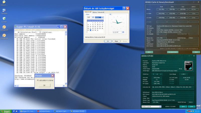Click Super PI vertical scrollbar up arrow
201x113 pixels.
pos(66,32)
